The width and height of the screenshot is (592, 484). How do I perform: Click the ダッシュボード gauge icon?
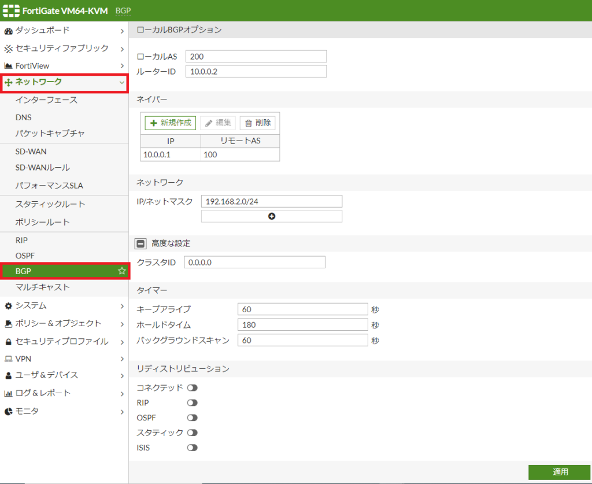tap(8, 30)
